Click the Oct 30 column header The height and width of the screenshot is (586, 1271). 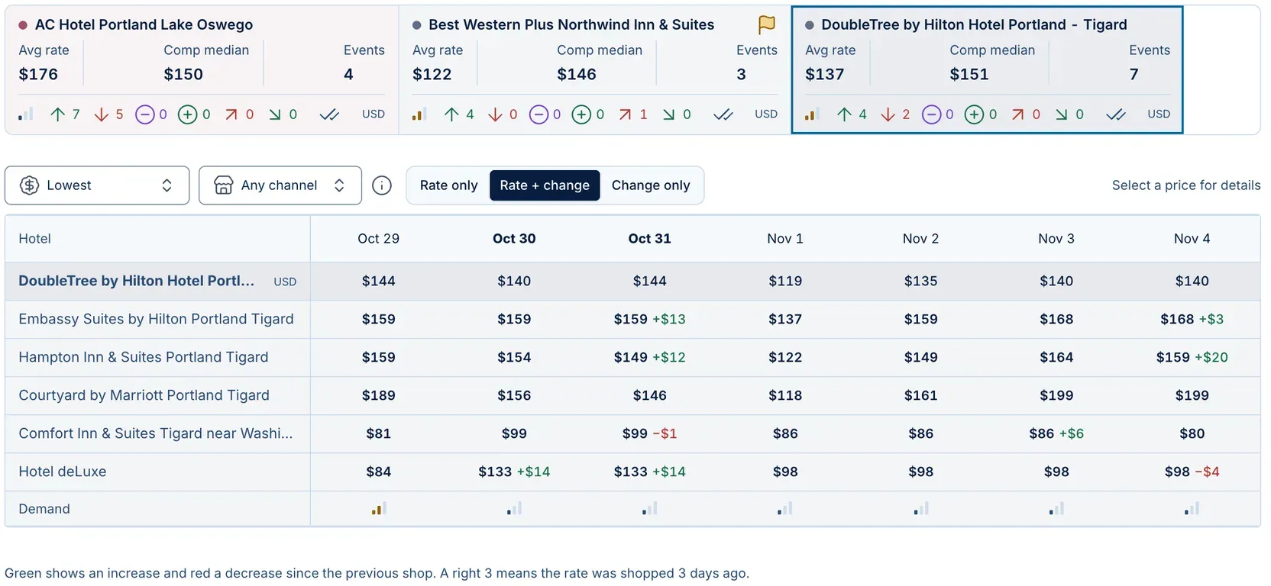pyautogui.click(x=514, y=239)
